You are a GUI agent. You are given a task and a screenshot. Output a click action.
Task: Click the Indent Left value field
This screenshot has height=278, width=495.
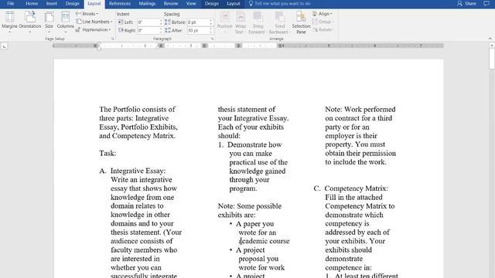coord(148,22)
